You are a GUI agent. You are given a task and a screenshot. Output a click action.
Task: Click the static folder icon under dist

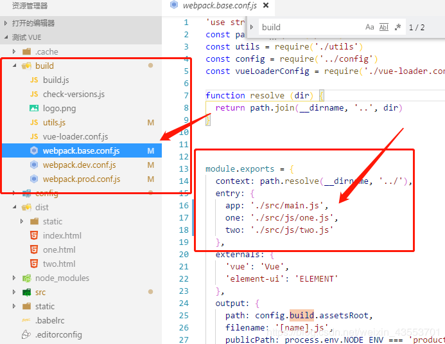(x=34, y=222)
